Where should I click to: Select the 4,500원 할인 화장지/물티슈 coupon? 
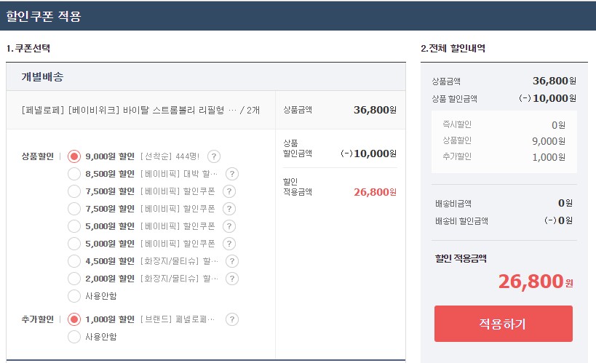coord(73,261)
